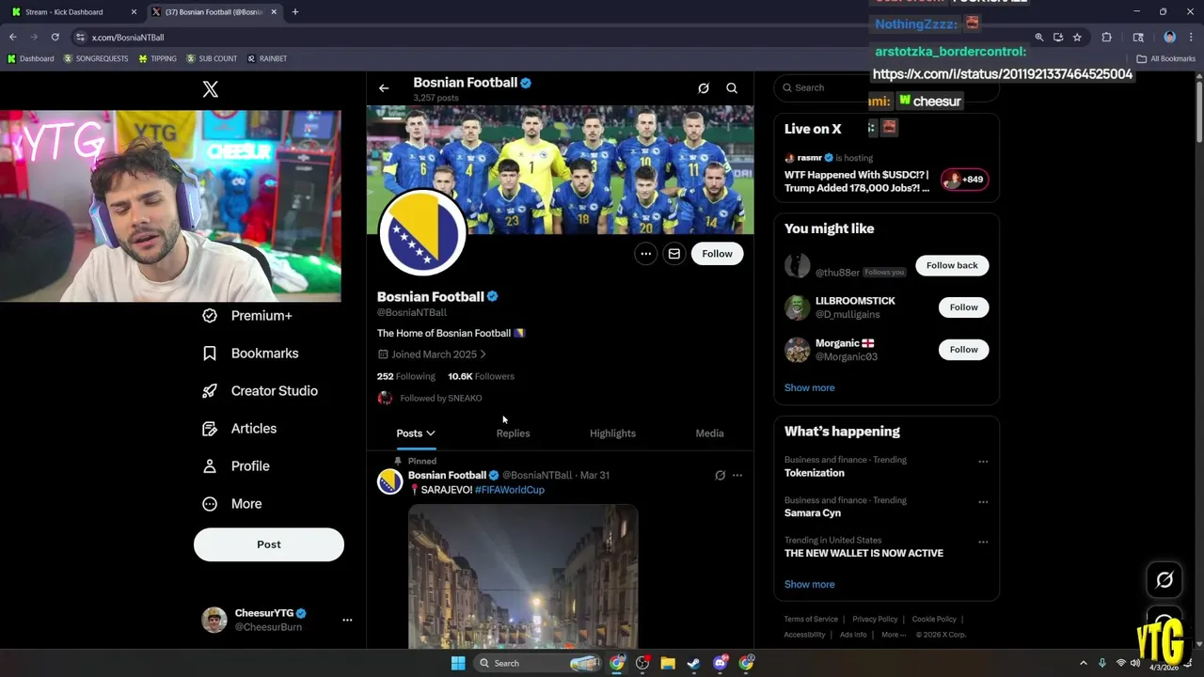Open 252 Following list
Screen dimensions: 1204x677
pos(406,376)
